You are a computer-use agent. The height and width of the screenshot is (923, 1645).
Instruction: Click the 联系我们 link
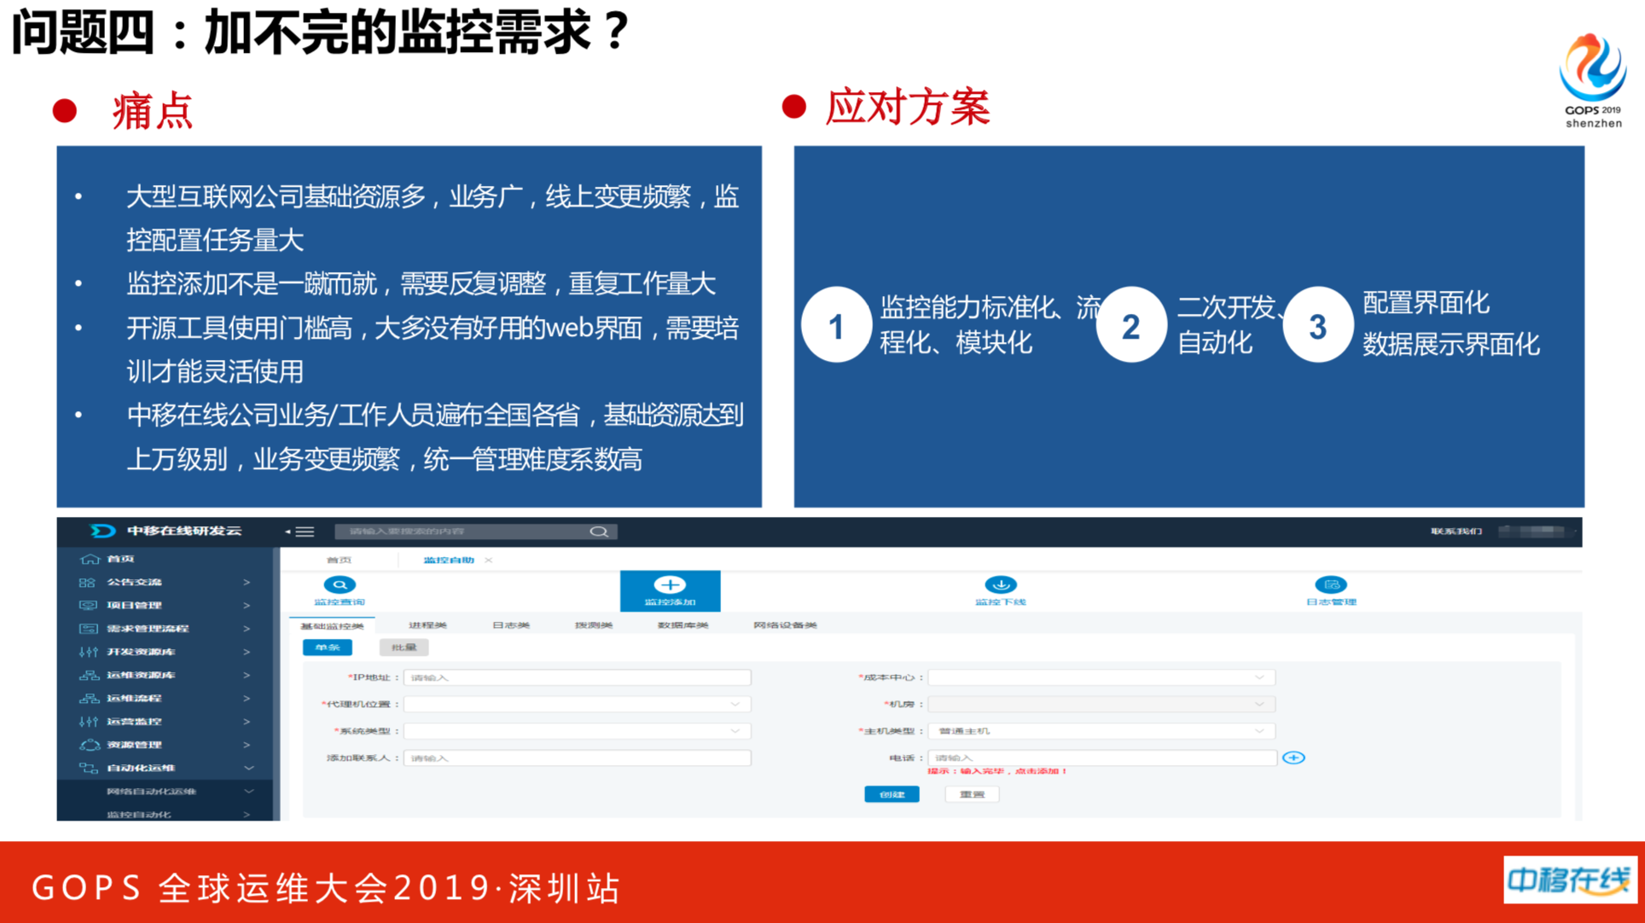1456,531
